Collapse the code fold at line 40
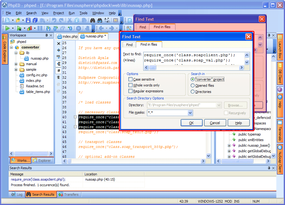Image resolution: width=285 pixels, height=205 pixels. [75, 117]
